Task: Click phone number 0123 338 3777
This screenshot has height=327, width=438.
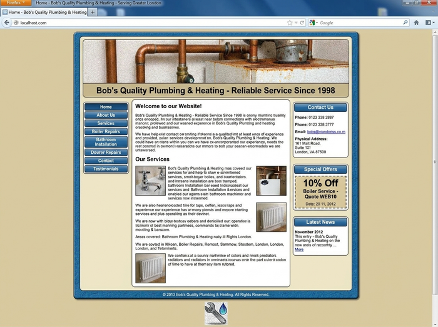Action: (321, 124)
